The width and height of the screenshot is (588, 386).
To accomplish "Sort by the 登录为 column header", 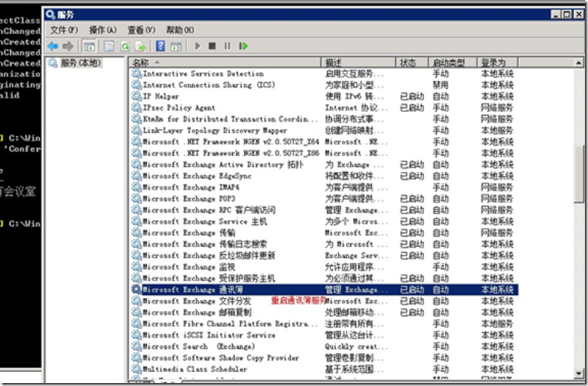I will (497, 63).
